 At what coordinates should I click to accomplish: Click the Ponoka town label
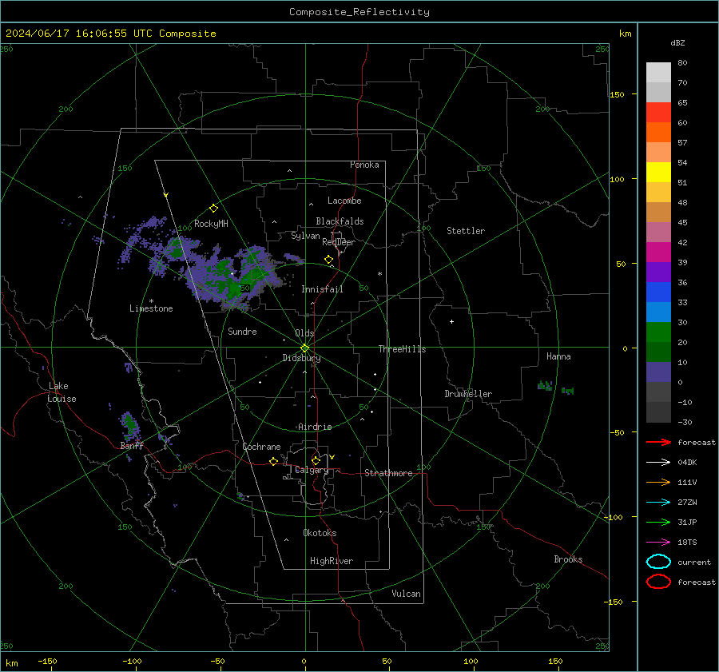tap(364, 165)
